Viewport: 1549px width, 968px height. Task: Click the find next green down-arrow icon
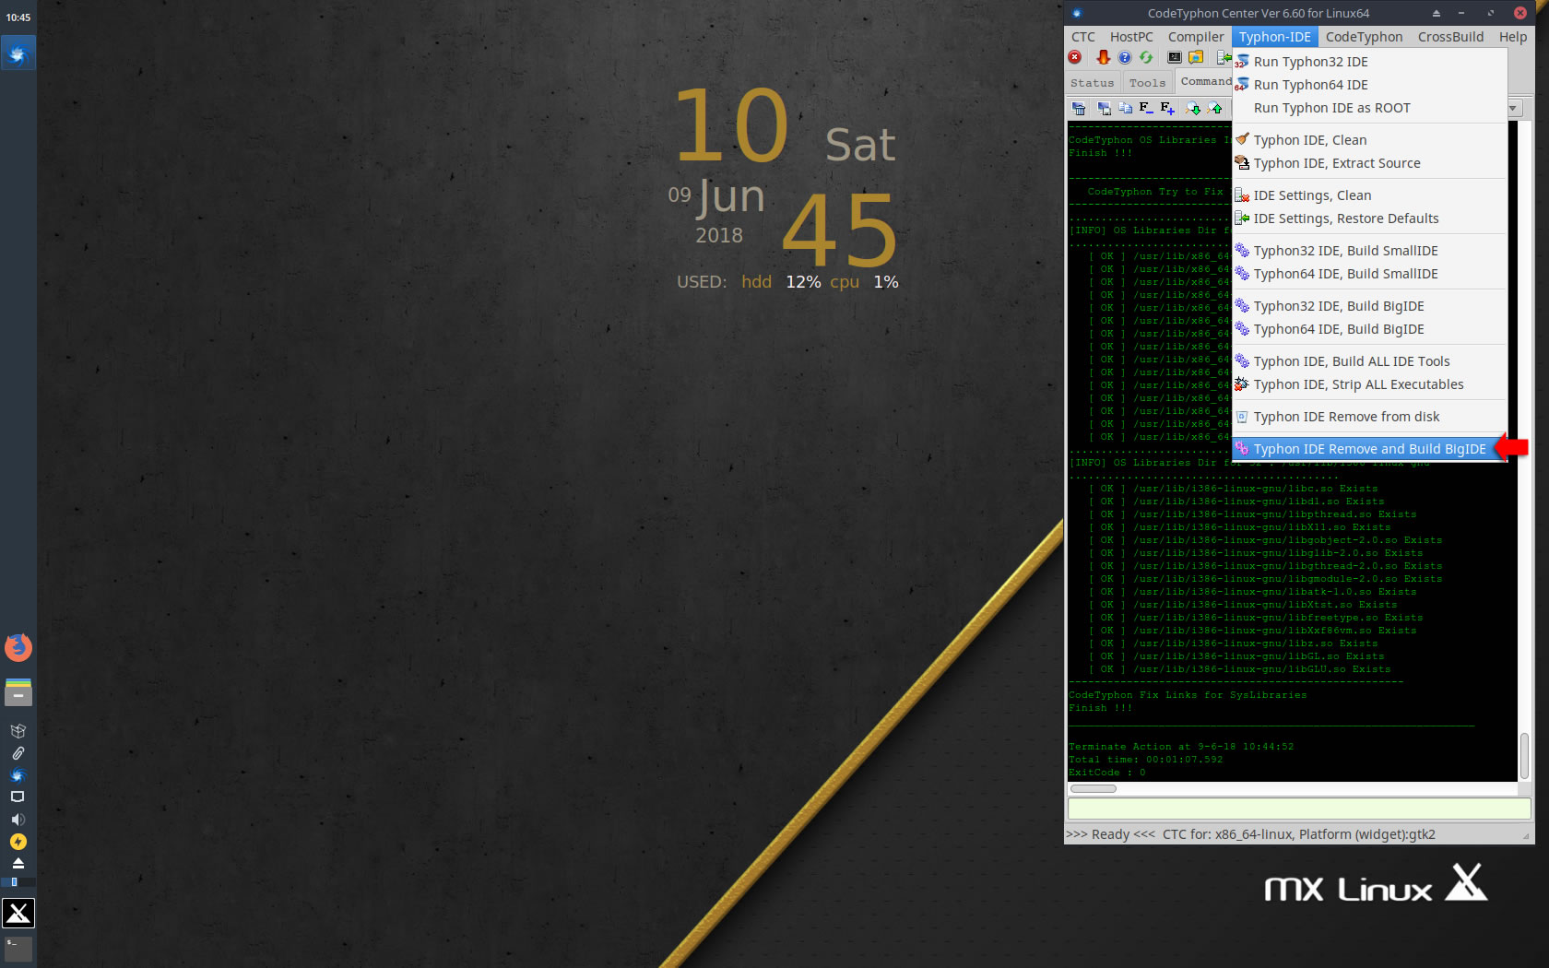tap(1193, 109)
